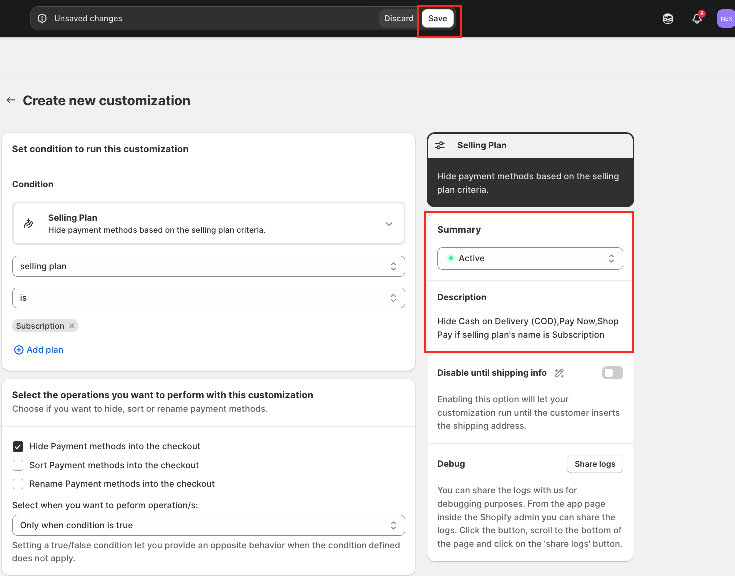Click the Selling Plan condition hand icon
The height and width of the screenshot is (576, 735).
click(x=29, y=223)
